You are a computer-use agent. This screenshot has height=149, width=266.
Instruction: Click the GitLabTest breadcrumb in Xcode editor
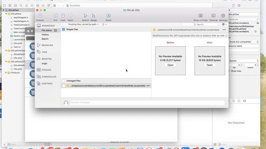[x=73, y=5]
